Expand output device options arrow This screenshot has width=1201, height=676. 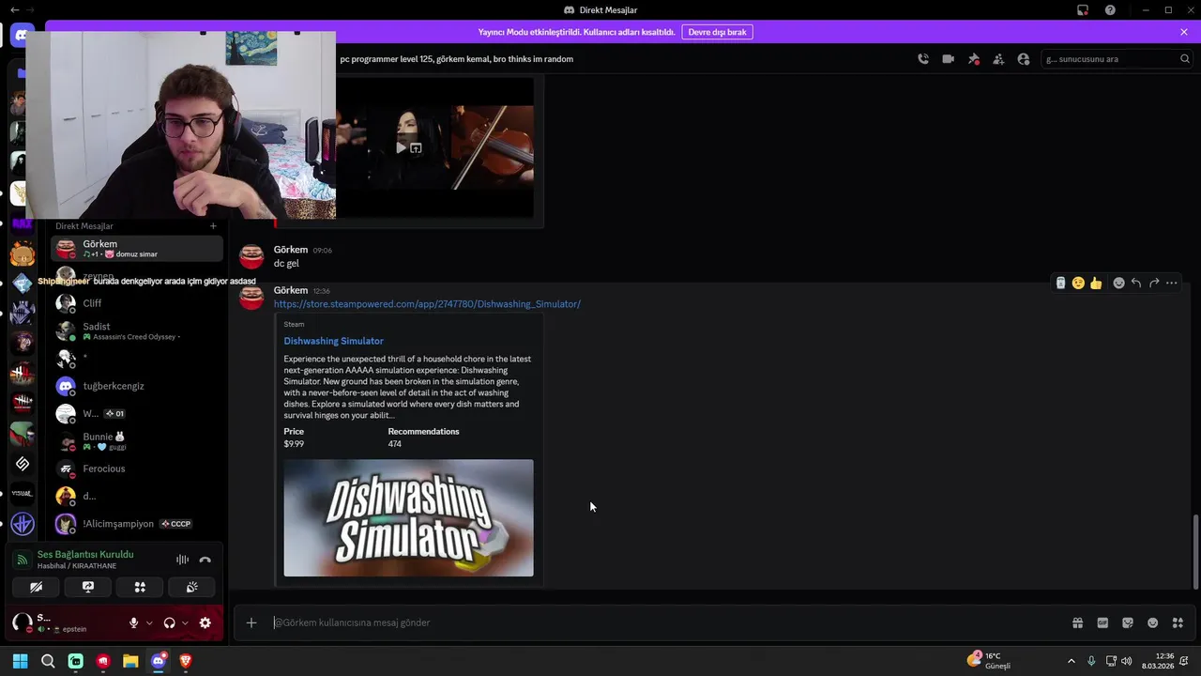click(x=185, y=622)
